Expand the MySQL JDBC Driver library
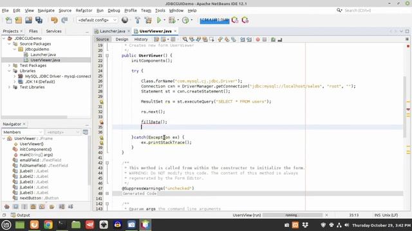This screenshot has width=412, height=231. 14,76
